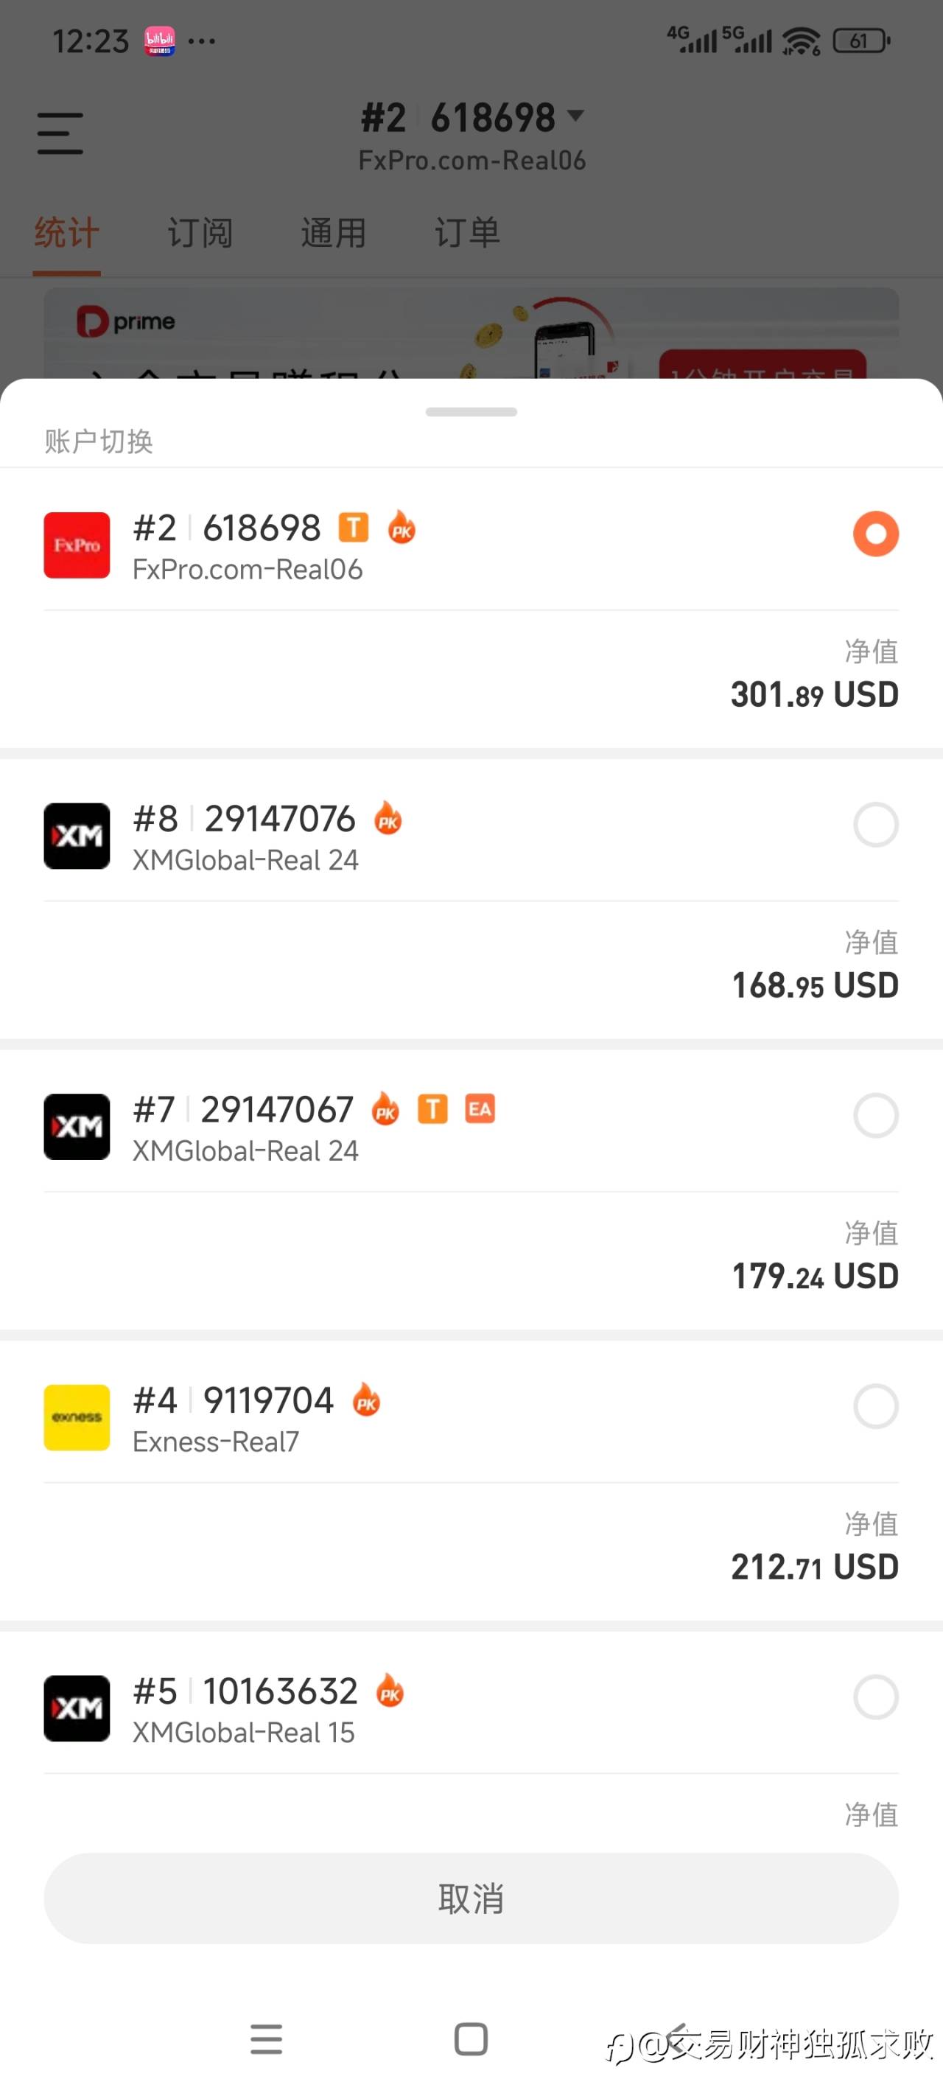Select the account #8 29147076 radio button
The height and width of the screenshot is (2096, 943).
pyautogui.click(x=875, y=825)
